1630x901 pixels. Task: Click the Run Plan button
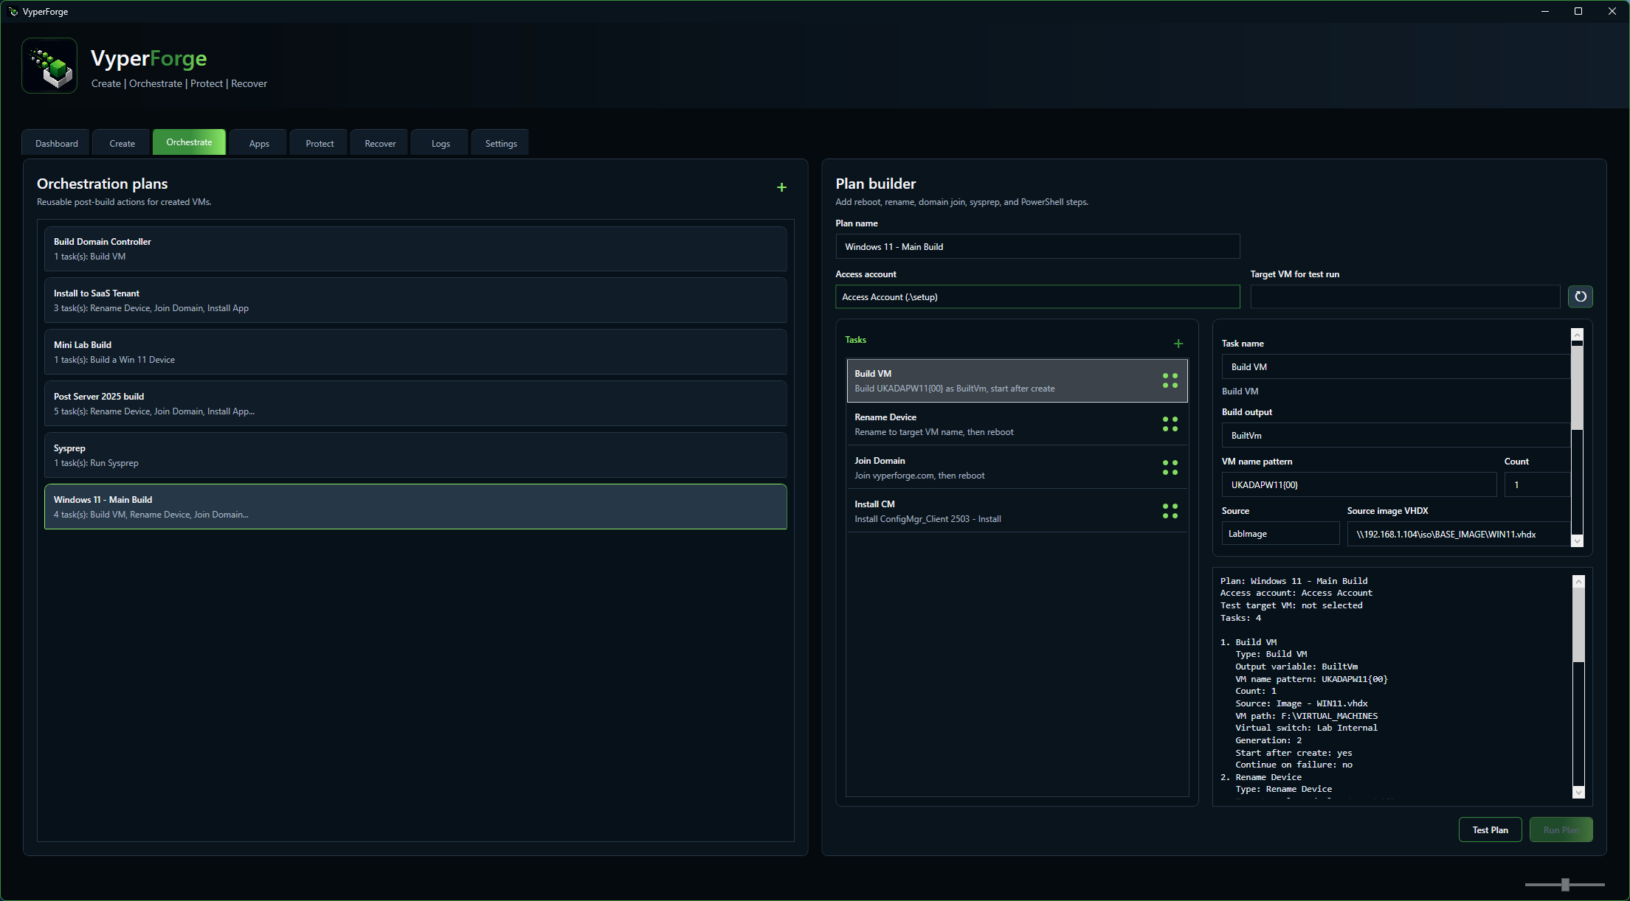coord(1561,829)
